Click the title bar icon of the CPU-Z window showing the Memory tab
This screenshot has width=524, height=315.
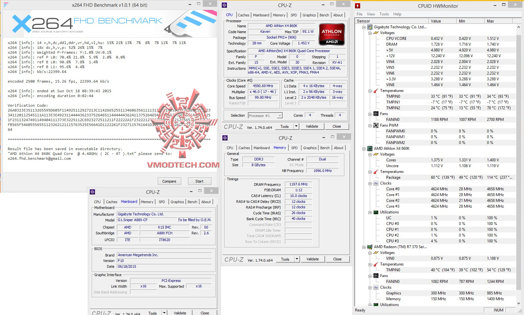(225, 138)
